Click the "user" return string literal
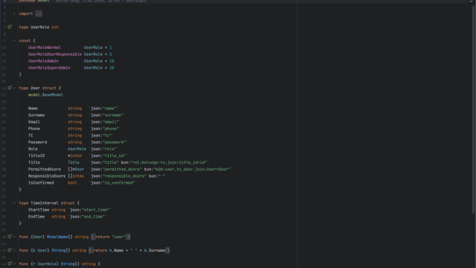The width and height of the screenshot is (476, 268). [119, 237]
